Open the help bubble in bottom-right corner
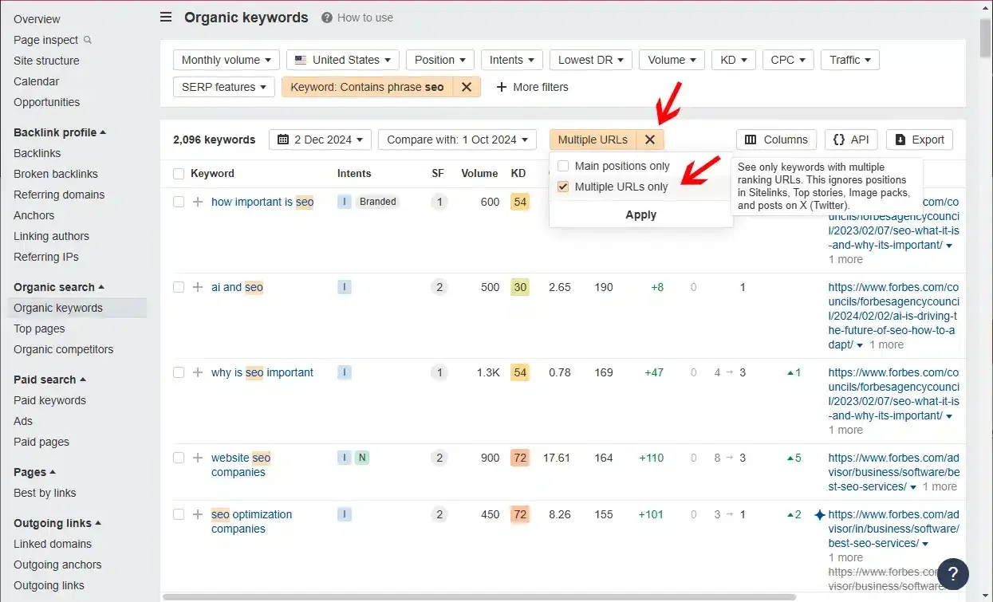993x602 pixels. pos(952,573)
